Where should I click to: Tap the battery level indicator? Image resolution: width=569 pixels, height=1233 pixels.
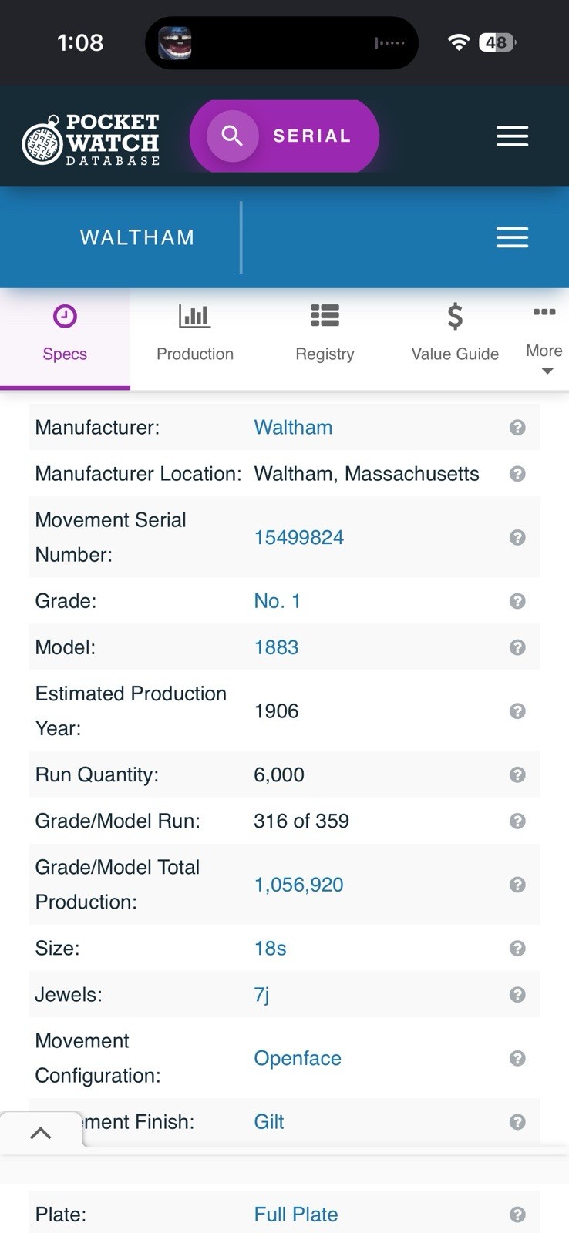[497, 42]
